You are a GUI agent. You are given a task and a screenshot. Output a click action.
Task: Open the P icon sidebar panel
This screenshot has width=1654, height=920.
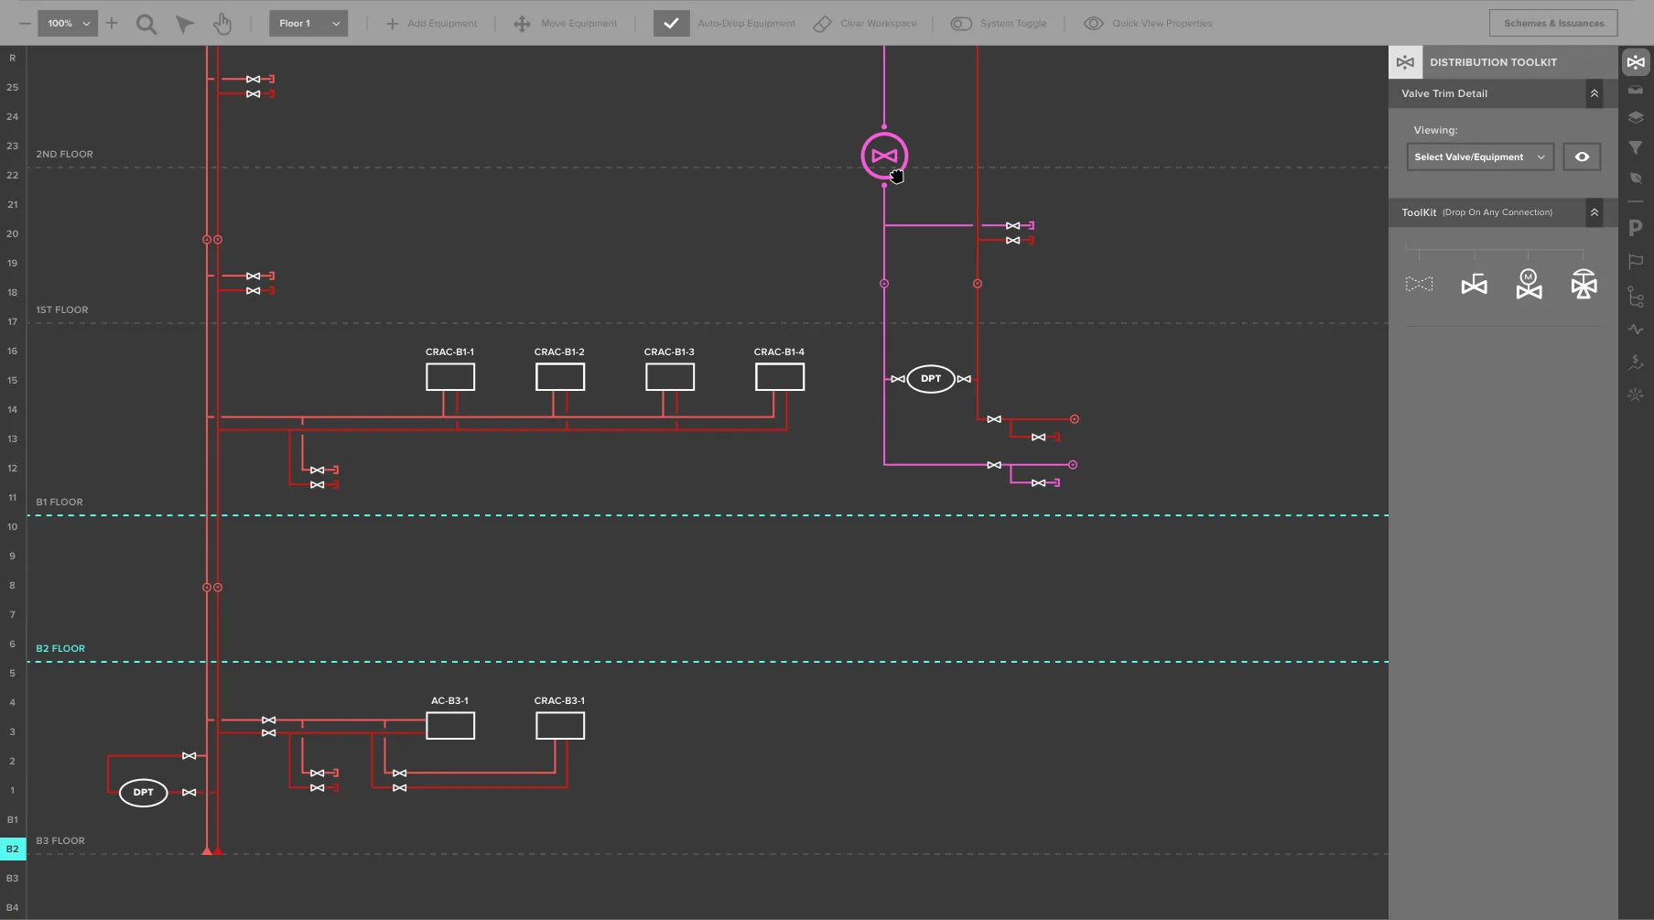[x=1636, y=228]
